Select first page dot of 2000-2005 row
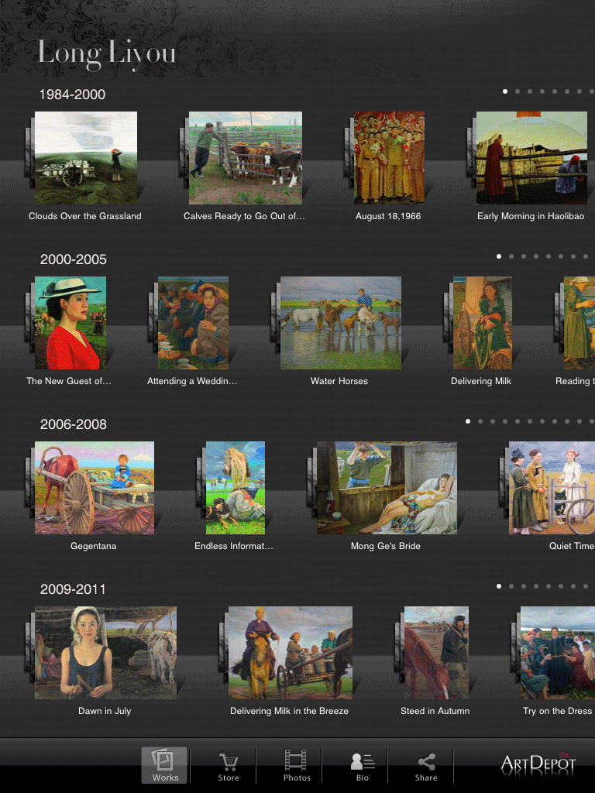 click(x=499, y=256)
